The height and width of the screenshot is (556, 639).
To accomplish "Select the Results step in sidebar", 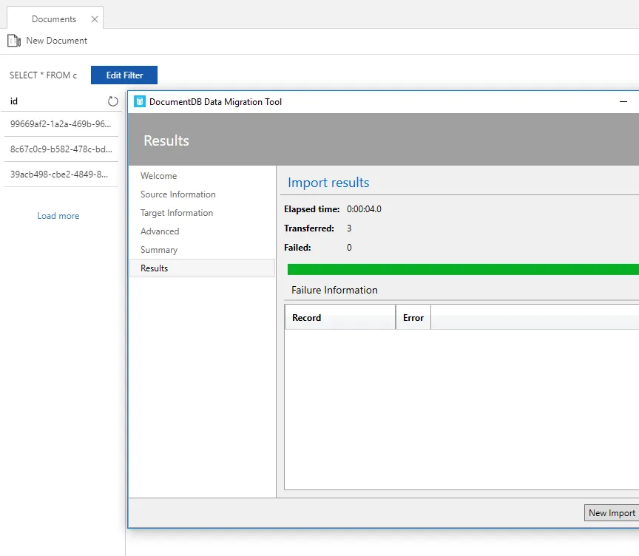I will pyautogui.click(x=202, y=268).
